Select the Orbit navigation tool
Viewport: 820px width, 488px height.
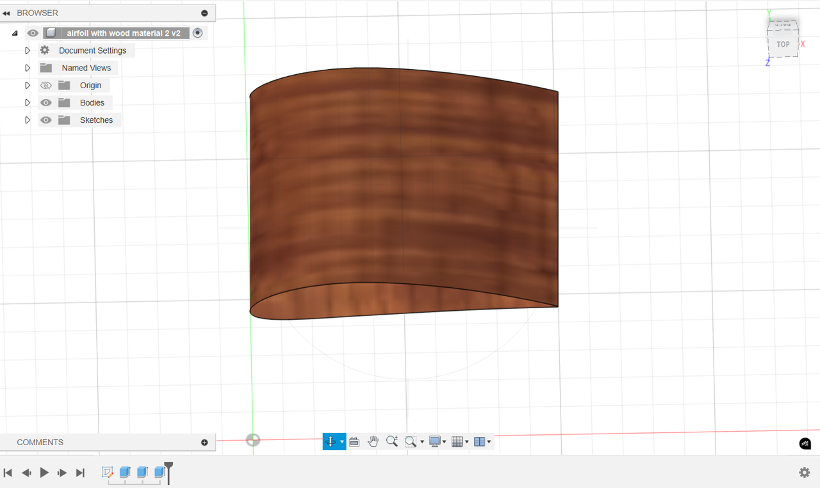coord(331,441)
